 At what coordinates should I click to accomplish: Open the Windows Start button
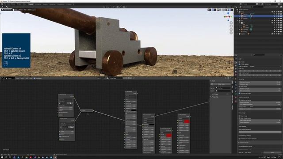click(x=2, y=157)
